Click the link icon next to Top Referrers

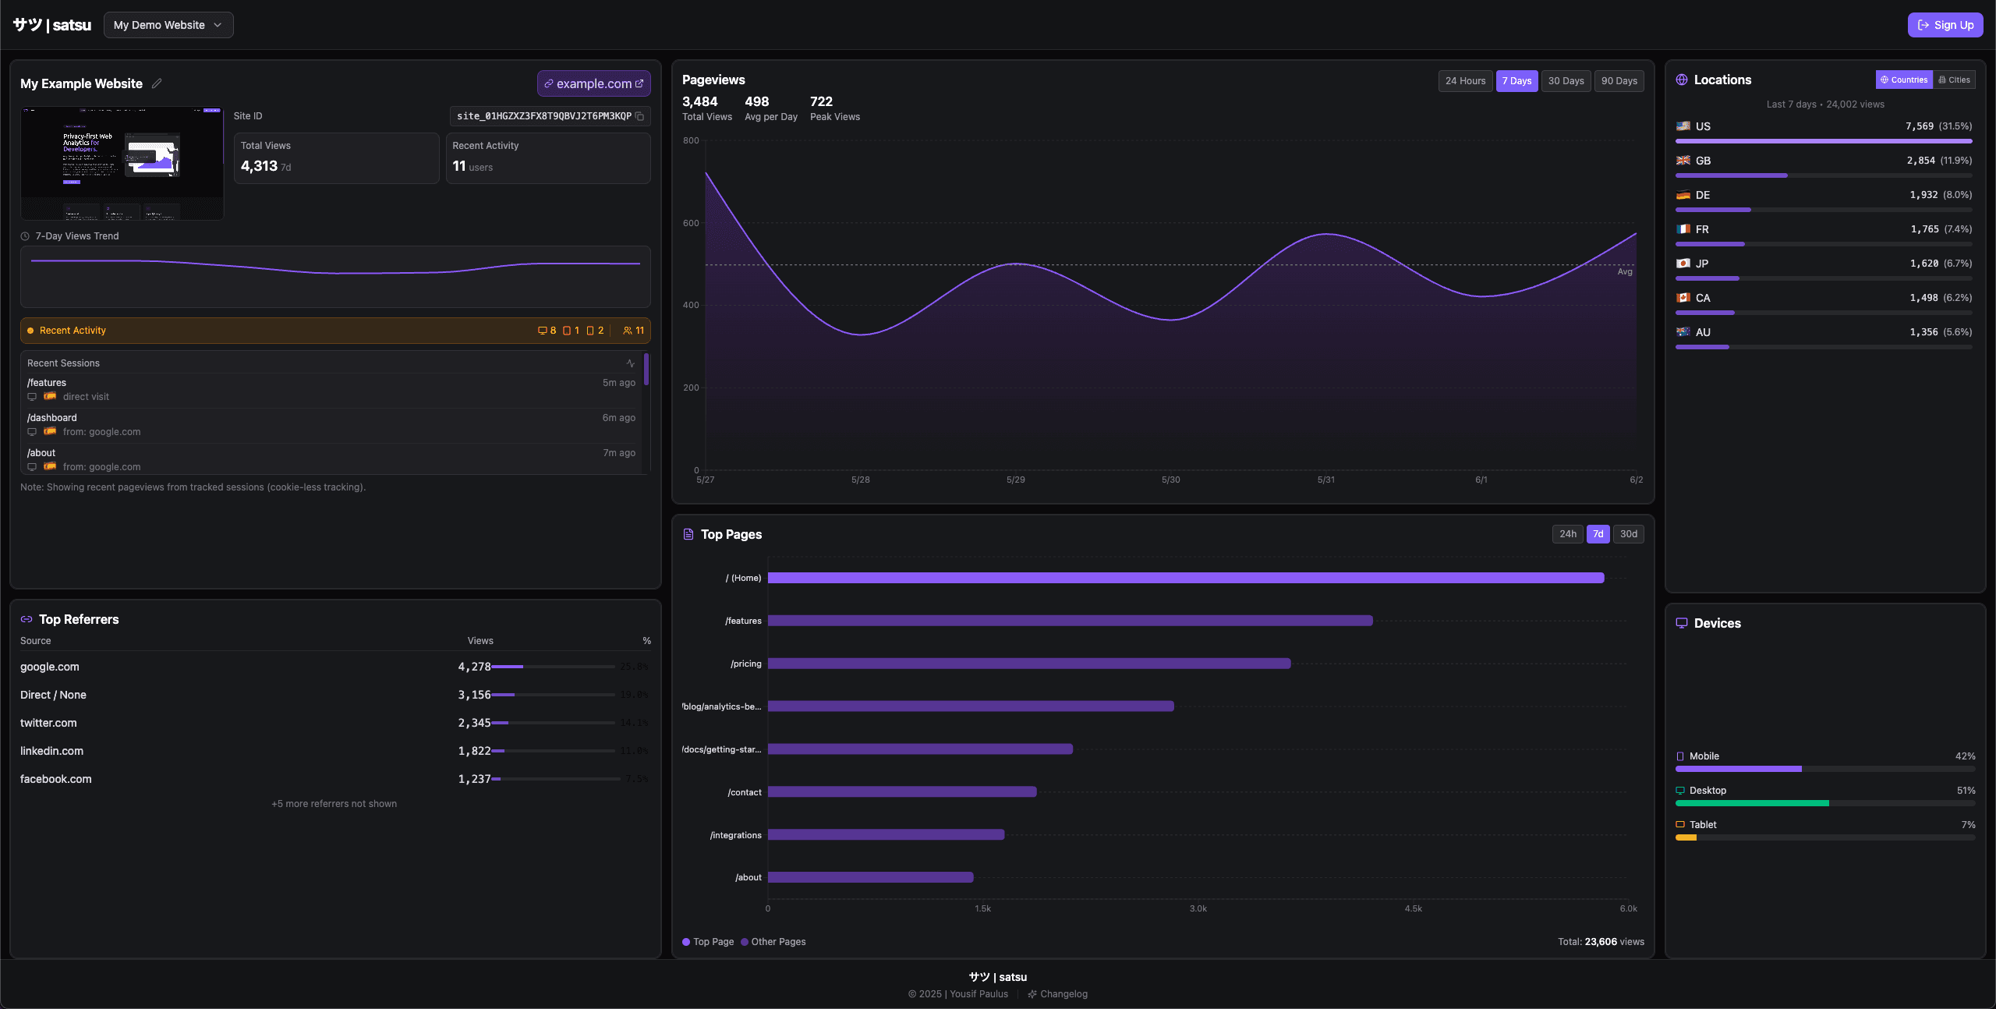click(x=27, y=619)
